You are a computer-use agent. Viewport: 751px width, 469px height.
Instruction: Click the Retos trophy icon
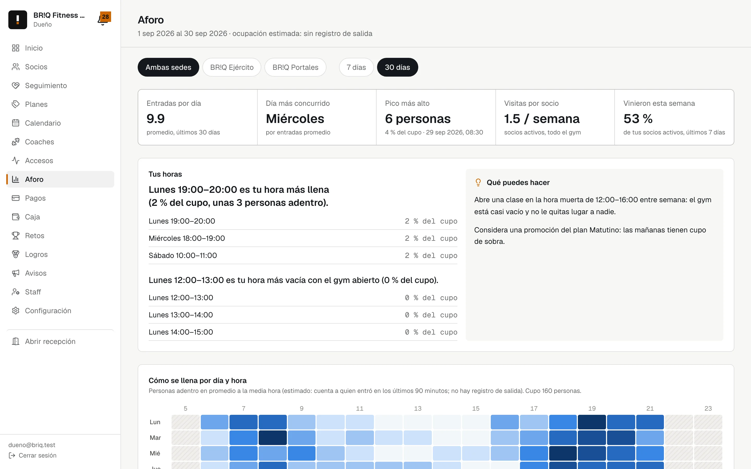click(x=16, y=236)
